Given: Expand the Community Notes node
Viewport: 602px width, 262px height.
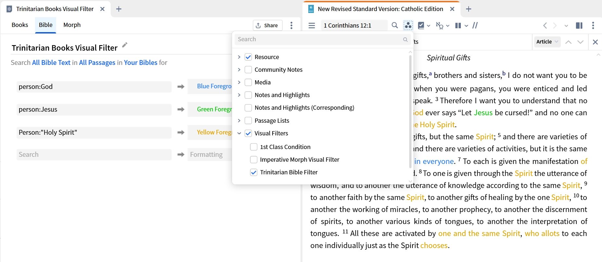Looking at the screenshot, I should point(239,70).
